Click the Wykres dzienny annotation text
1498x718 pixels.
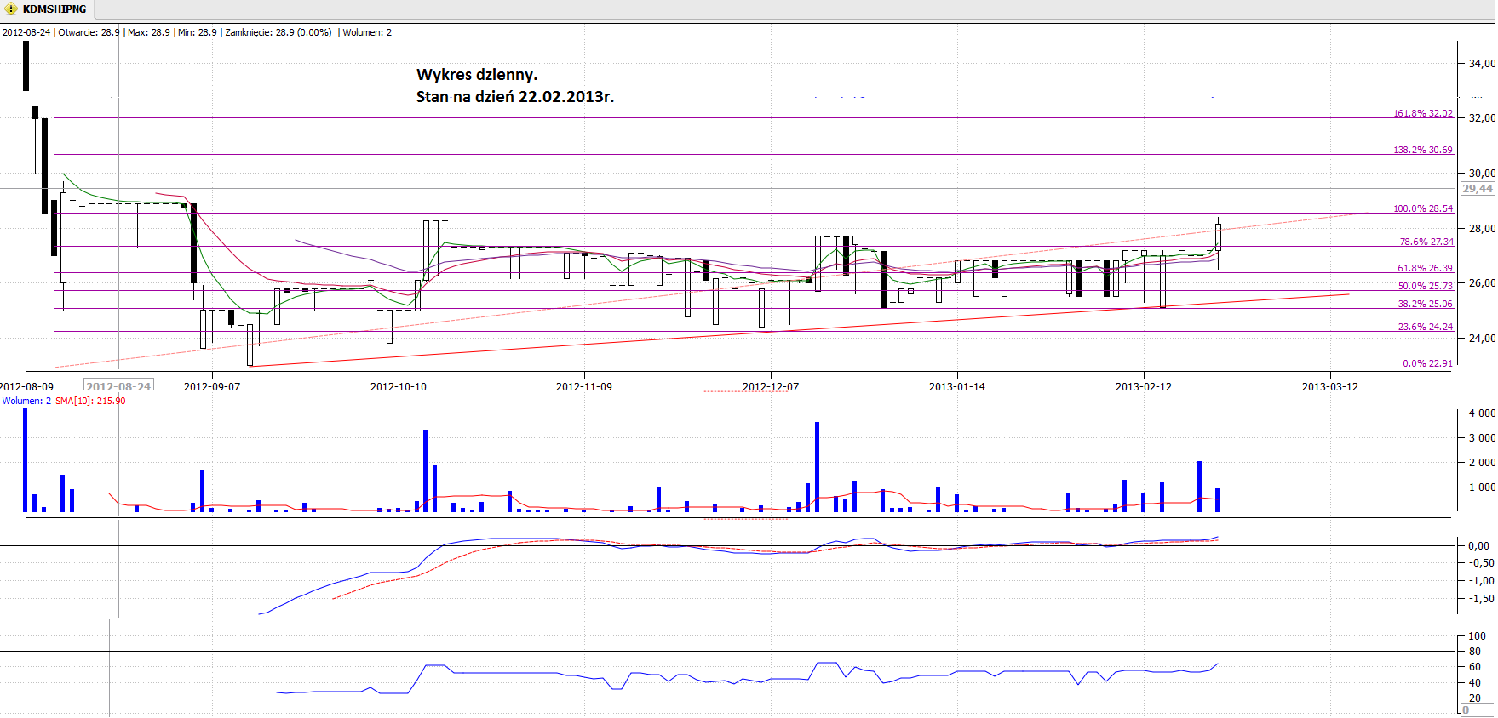477,75
